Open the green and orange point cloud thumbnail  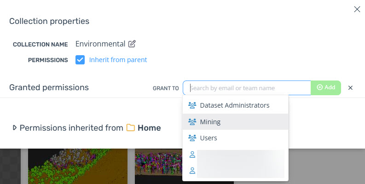(x=78, y=167)
